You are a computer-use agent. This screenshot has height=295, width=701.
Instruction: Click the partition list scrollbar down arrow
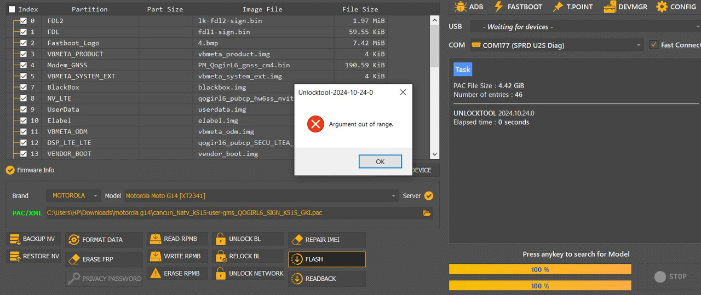[435, 155]
